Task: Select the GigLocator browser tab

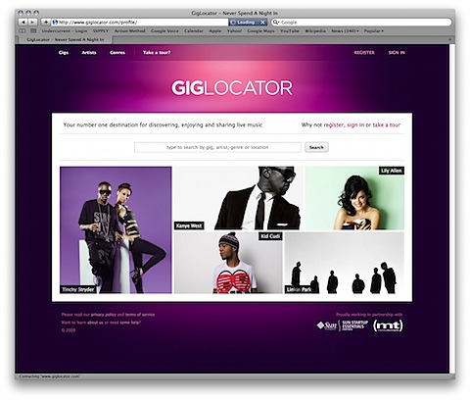Action: coord(66,39)
